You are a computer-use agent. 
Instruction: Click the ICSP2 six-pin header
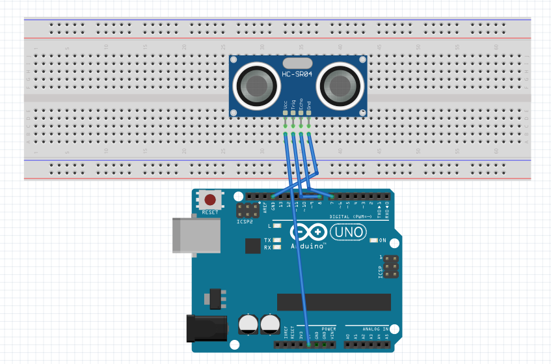[x=248, y=210]
